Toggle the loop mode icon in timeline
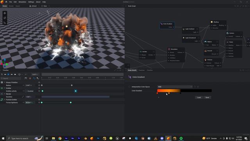This screenshot has height=141, width=250. (20, 74)
